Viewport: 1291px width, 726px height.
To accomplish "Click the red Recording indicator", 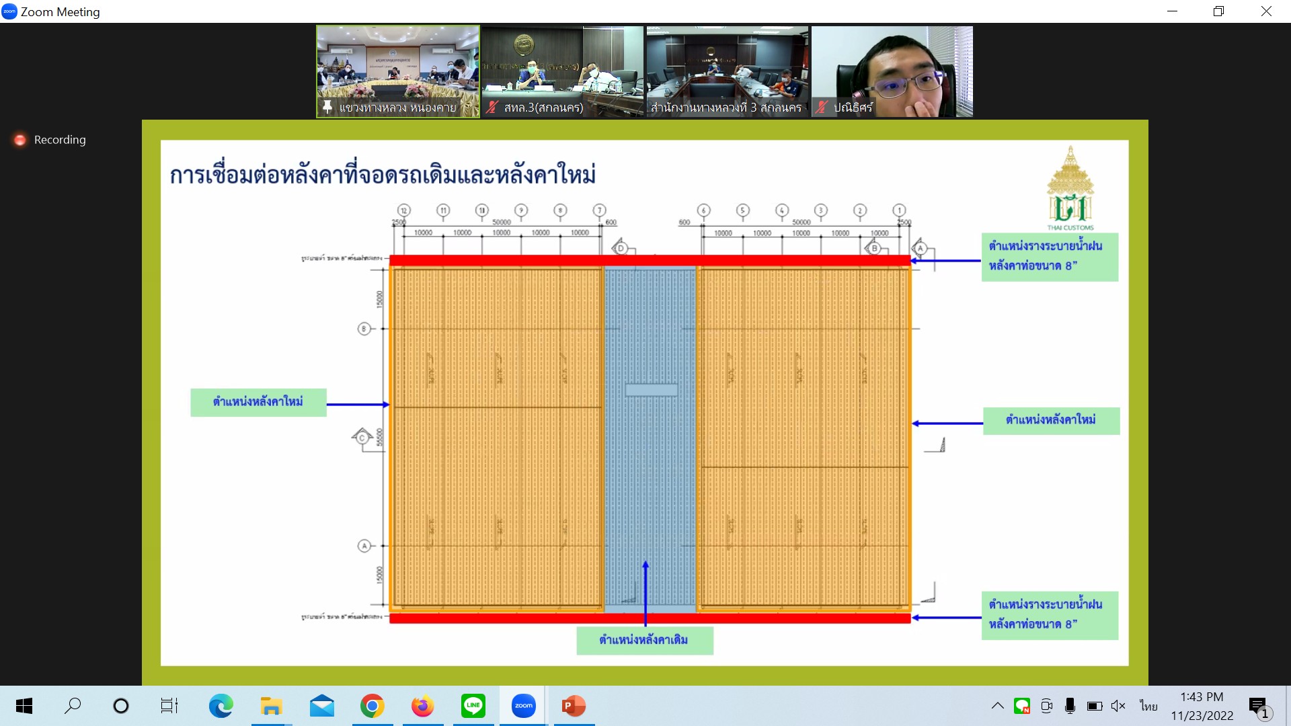I will point(50,140).
